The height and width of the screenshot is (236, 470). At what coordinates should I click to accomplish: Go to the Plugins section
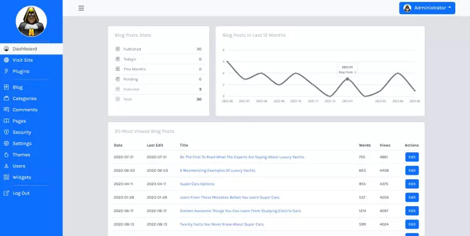tap(31, 72)
